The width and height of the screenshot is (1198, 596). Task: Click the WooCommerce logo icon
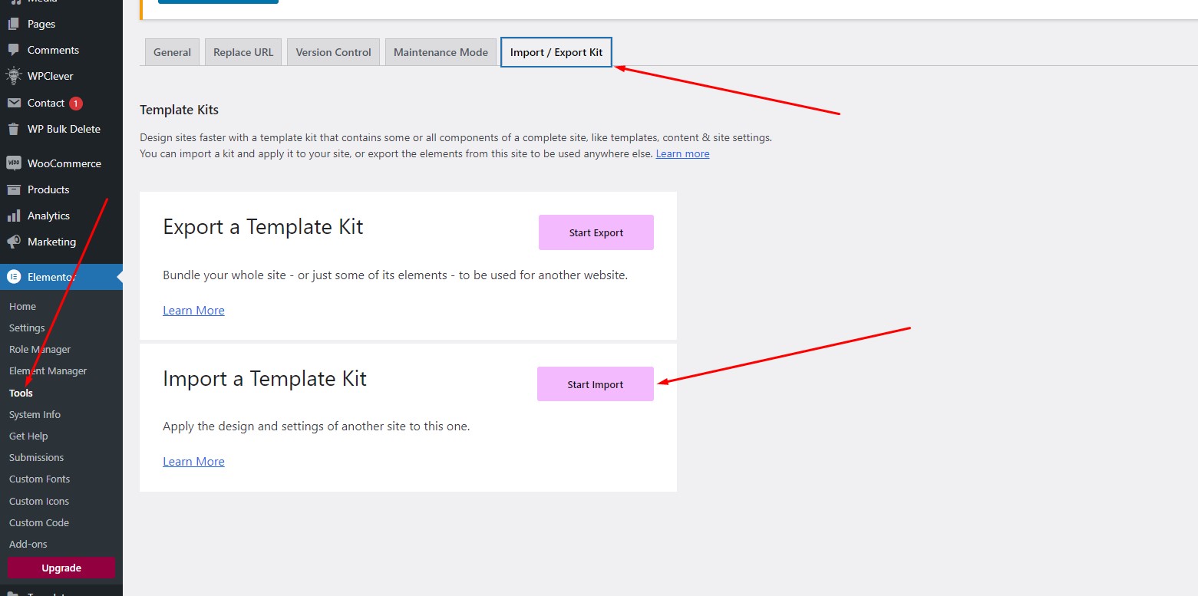coord(14,163)
